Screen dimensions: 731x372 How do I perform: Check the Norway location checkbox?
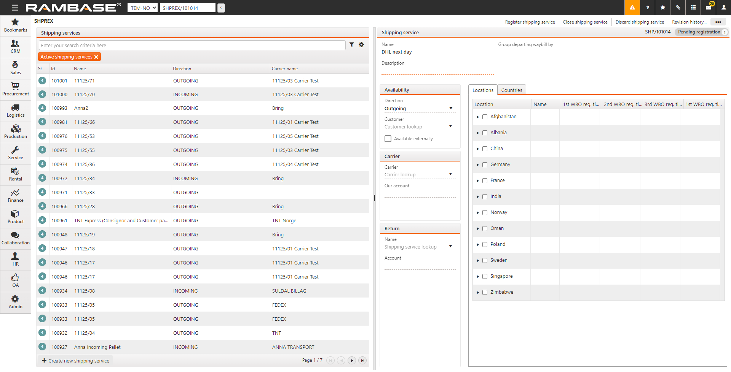point(485,212)
